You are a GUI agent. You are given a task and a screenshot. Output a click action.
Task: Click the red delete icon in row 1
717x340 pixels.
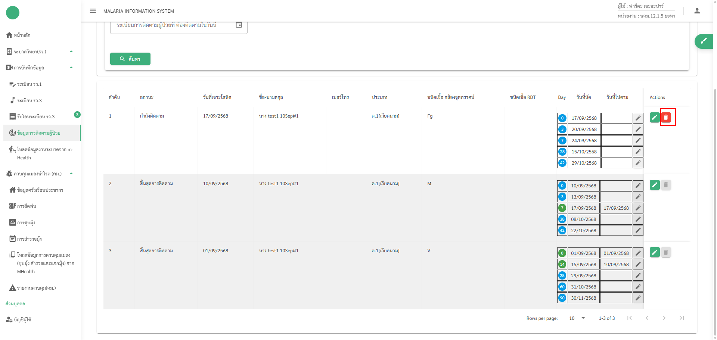666,118
